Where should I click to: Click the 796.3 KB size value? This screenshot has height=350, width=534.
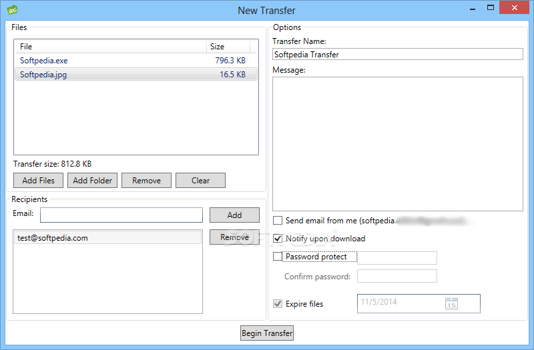click(230, 61)
